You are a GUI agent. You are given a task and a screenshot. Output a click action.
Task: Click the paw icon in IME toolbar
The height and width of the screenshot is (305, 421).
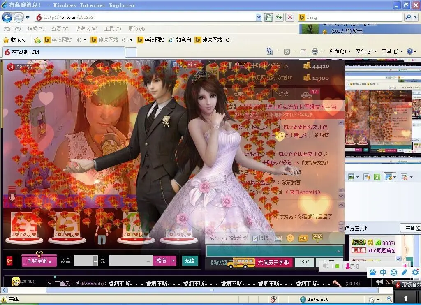[372, 273]
